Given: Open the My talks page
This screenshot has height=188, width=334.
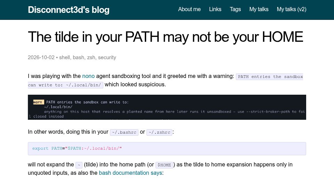Looking at the screenshot, I should tap(259, 9).
